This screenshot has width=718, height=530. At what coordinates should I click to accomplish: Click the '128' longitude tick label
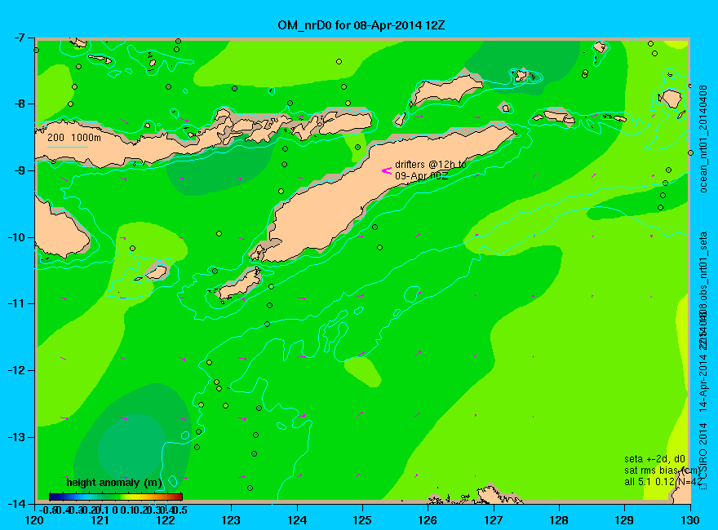559,520
